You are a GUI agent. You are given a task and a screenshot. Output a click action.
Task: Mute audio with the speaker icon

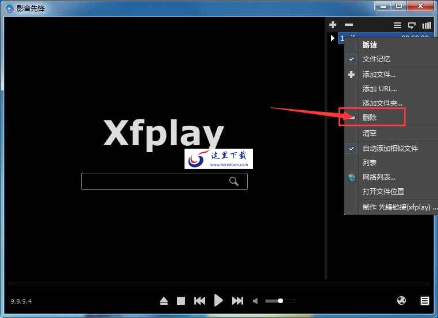[x=255, y=301]
